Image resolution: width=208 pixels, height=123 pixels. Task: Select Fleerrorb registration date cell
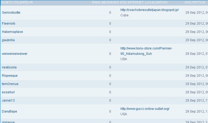click(196, 23)
